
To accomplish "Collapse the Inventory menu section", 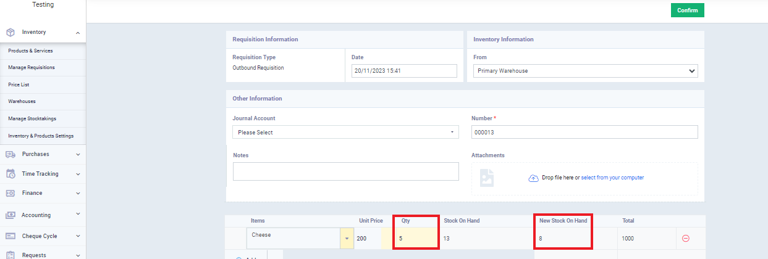I will (x=78, y=32).
